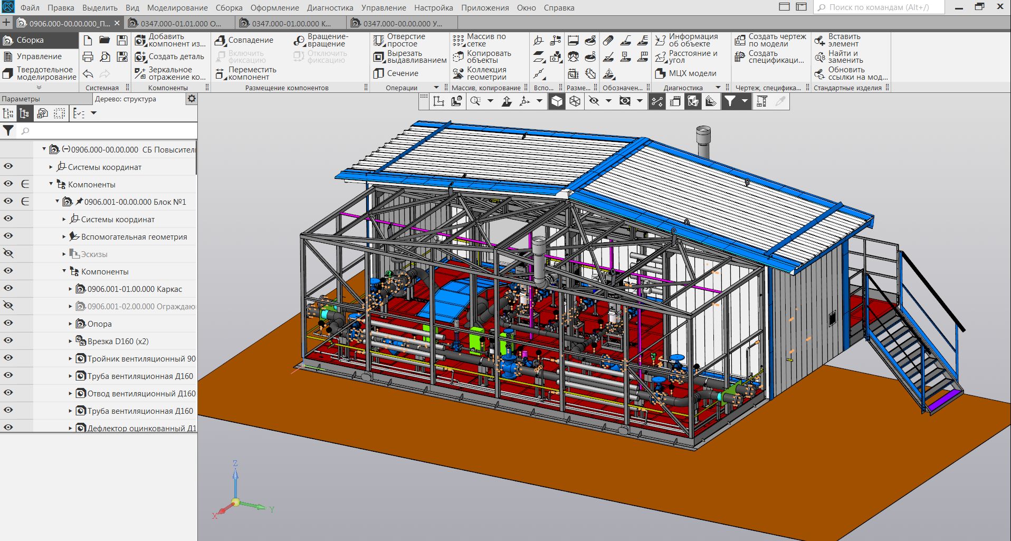
Task: Expand the 0906.001-01.00.000 Каркас node
Action: [70, 289]
